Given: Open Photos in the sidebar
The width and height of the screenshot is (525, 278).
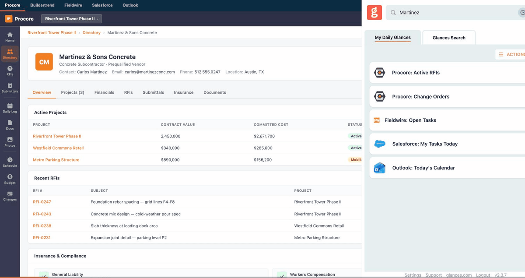Looking at the screenshot, I should tap(10, 142).
